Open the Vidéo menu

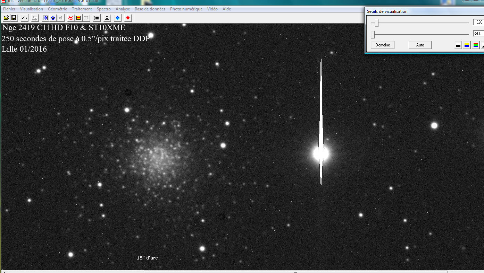(212, 9)
